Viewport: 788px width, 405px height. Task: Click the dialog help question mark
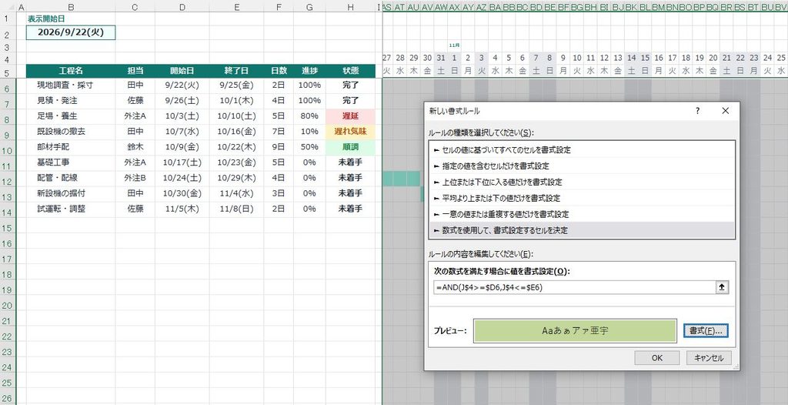[x=697, y=111]
